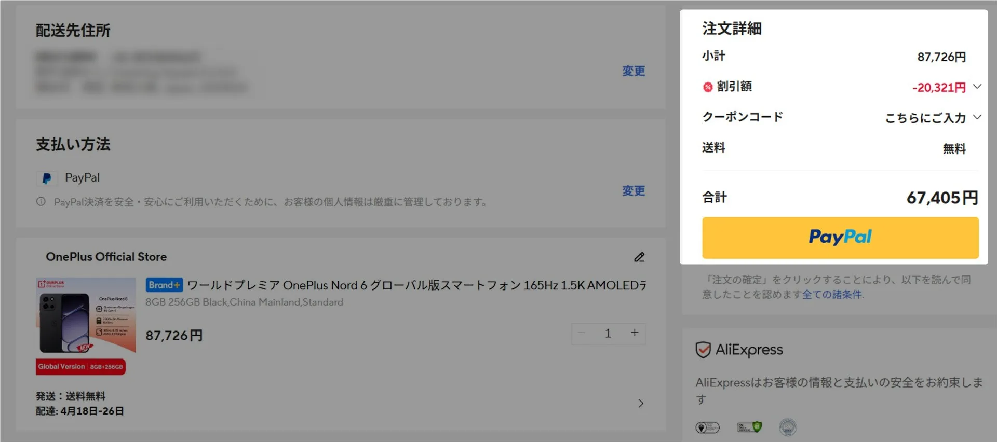Screen dimensions: 997x442
Task: Click the round certification seal icon
Action: tap(788, 427)
